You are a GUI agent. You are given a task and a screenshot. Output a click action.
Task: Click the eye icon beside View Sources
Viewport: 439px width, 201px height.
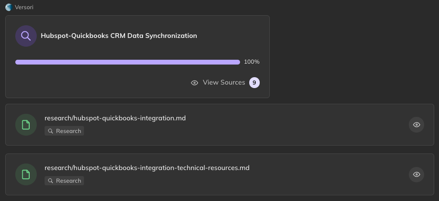pyautogui.click(x=195, y=82)
